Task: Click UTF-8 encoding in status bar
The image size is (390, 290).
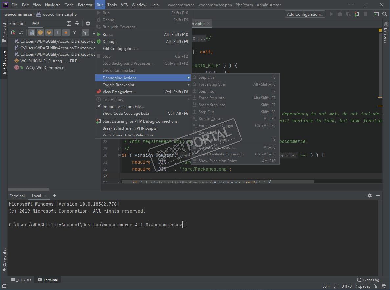Action: point(347,286)
